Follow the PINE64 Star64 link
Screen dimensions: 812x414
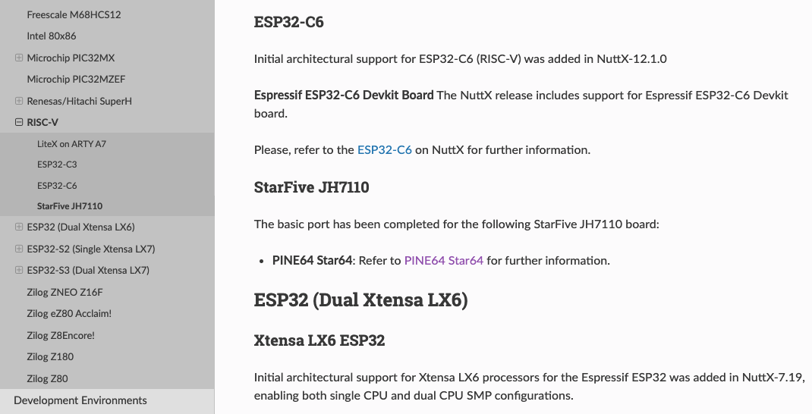point(444,261)
